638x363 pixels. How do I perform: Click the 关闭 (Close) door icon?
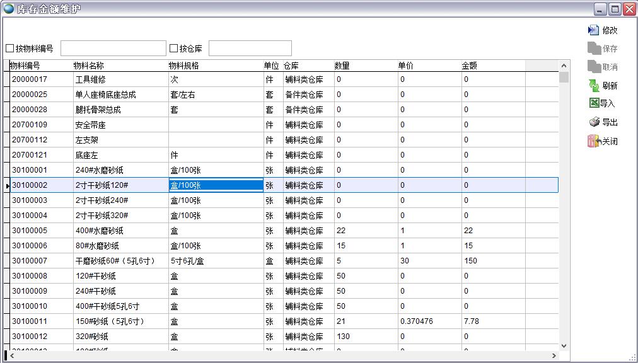point(594,141)
